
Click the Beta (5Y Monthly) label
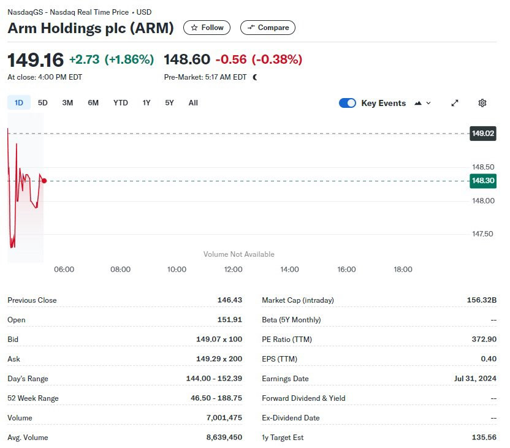pos(291,320)
